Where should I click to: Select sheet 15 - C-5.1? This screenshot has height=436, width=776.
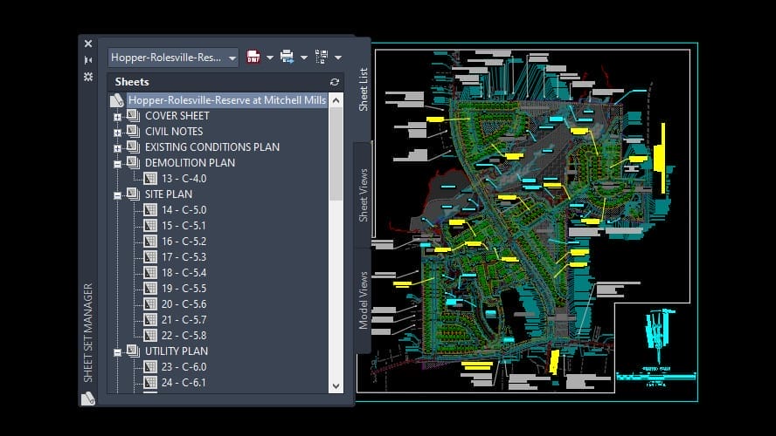point(184,226)
